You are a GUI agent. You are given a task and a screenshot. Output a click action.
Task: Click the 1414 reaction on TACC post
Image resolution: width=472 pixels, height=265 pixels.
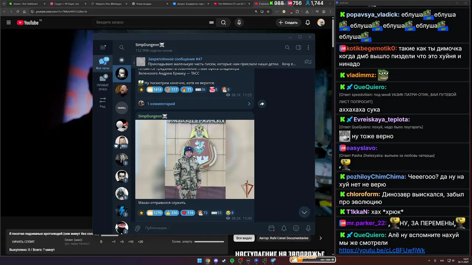click(155, 89)
